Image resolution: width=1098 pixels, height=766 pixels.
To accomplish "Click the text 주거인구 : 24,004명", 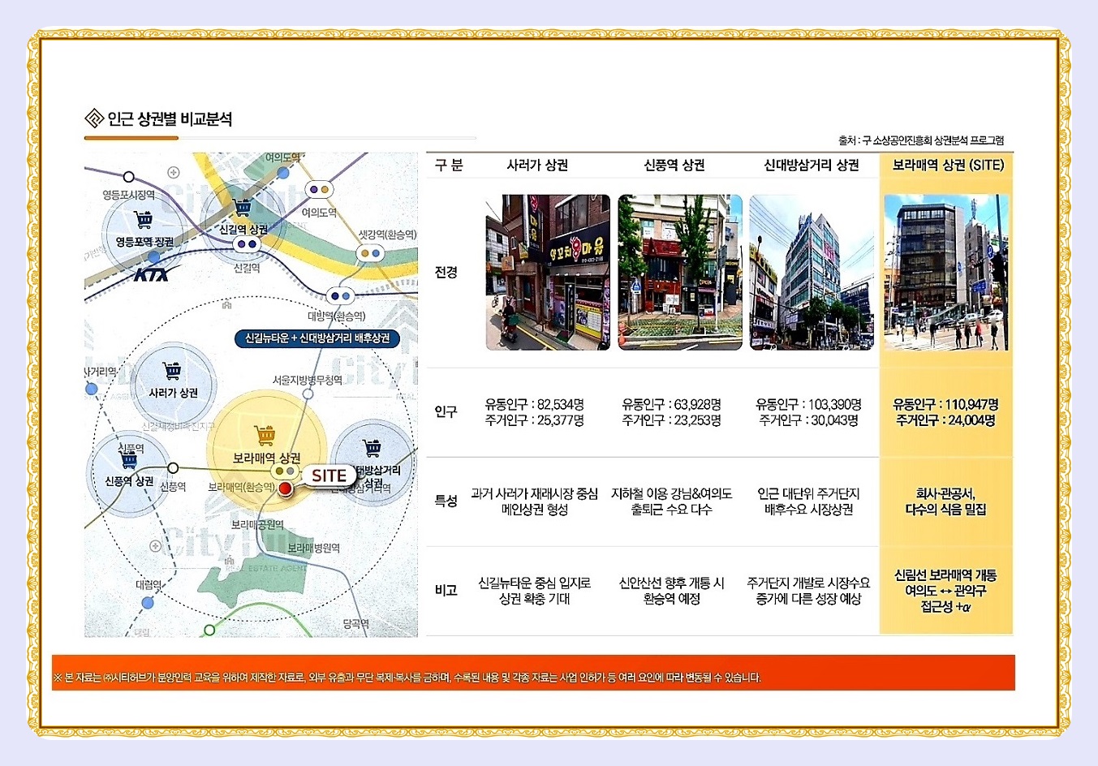I will tap(945, 420).
